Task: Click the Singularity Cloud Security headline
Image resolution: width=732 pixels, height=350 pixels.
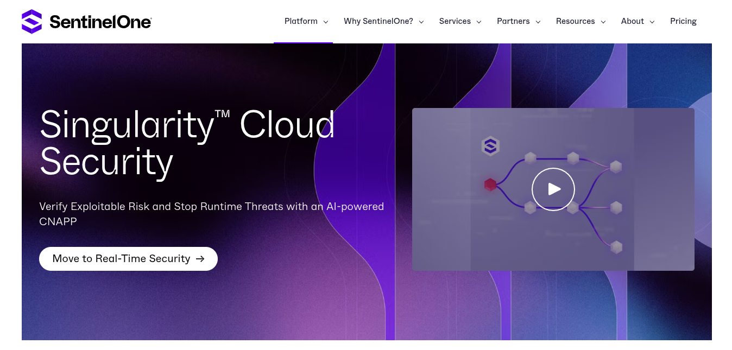Action: 187,143
